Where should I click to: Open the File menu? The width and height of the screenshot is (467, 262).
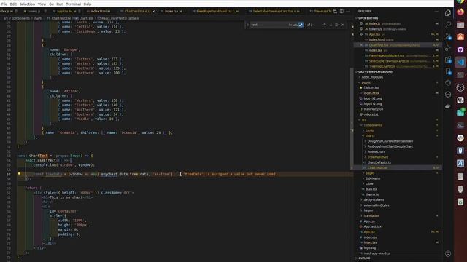coord(4,4)
